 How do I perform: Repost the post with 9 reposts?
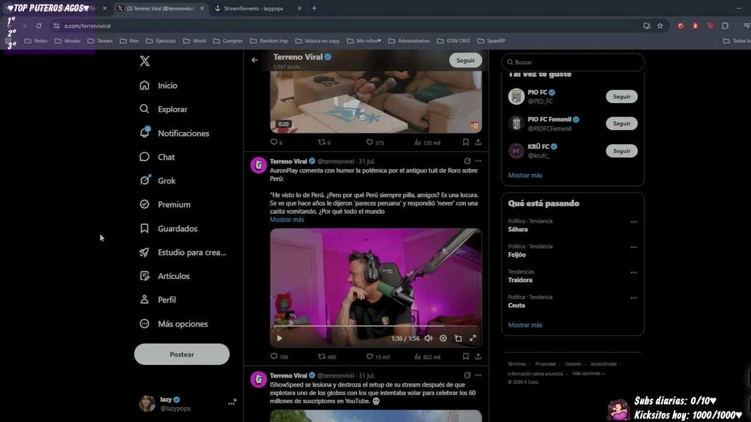point(324,142)
